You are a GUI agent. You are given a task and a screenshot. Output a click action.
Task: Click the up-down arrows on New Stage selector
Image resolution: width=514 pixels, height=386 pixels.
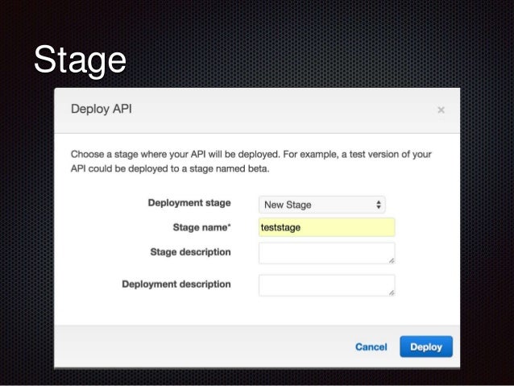point(379,205)
